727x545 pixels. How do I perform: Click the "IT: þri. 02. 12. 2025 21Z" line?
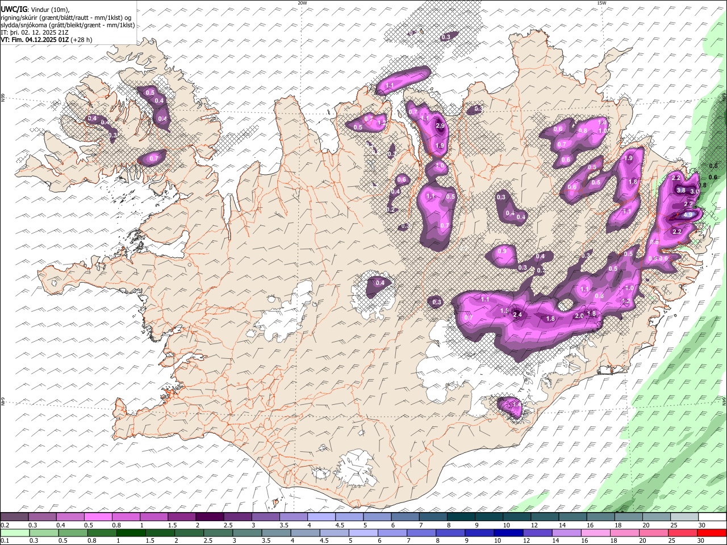(x=35, y=33)
